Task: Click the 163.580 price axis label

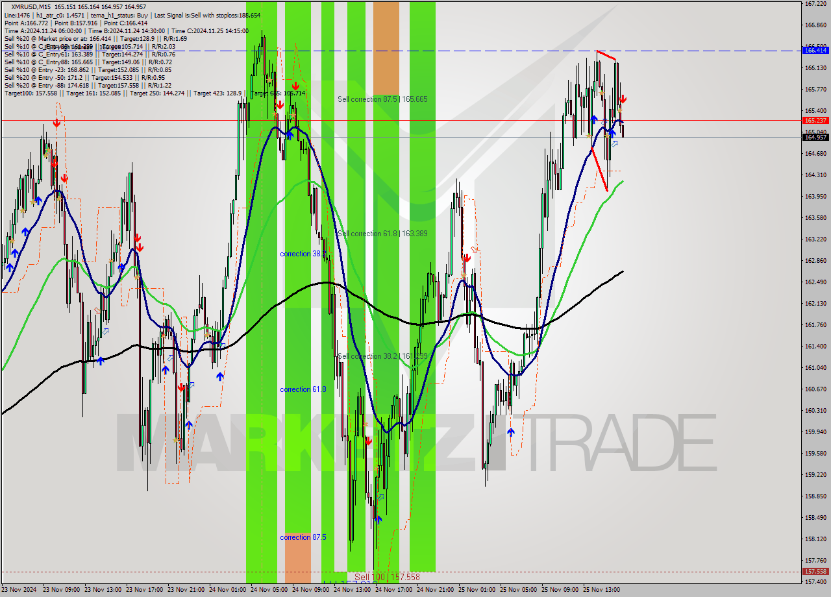Action: (815, 217)
